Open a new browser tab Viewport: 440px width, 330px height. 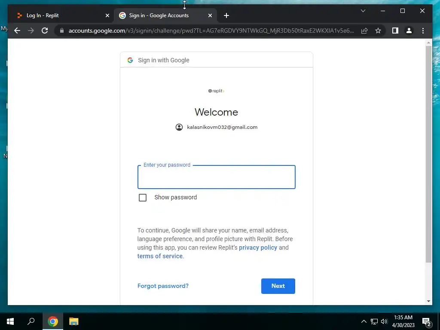226,15
